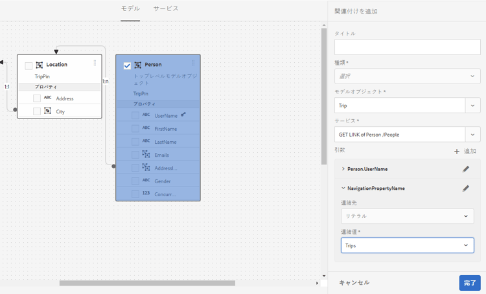Image resolution: width=486 pixels, height=294 pixels.
Task: Click the 1:1 relationship label
Action: coord(7,87)
